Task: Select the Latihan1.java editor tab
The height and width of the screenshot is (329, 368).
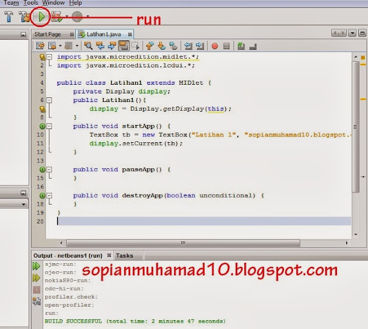Action: pyautogui.click(x=103, y=35)
